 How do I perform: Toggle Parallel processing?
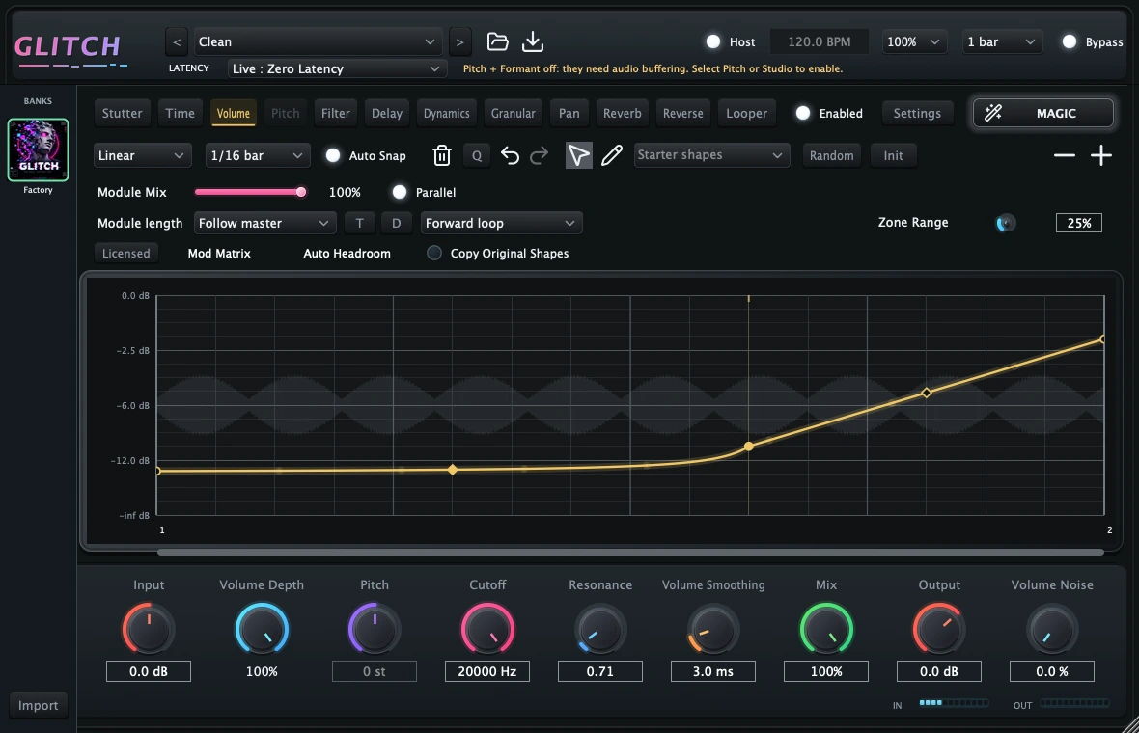point(399,192)
